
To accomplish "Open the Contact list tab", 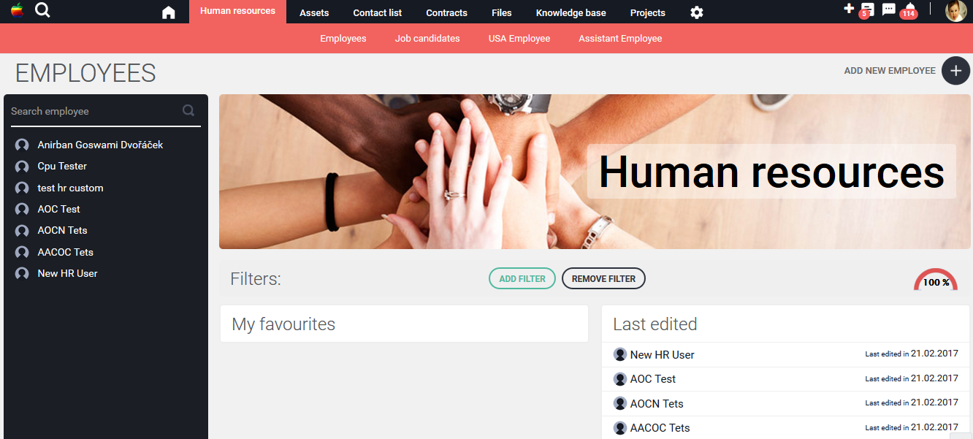I will pos(378,12).
